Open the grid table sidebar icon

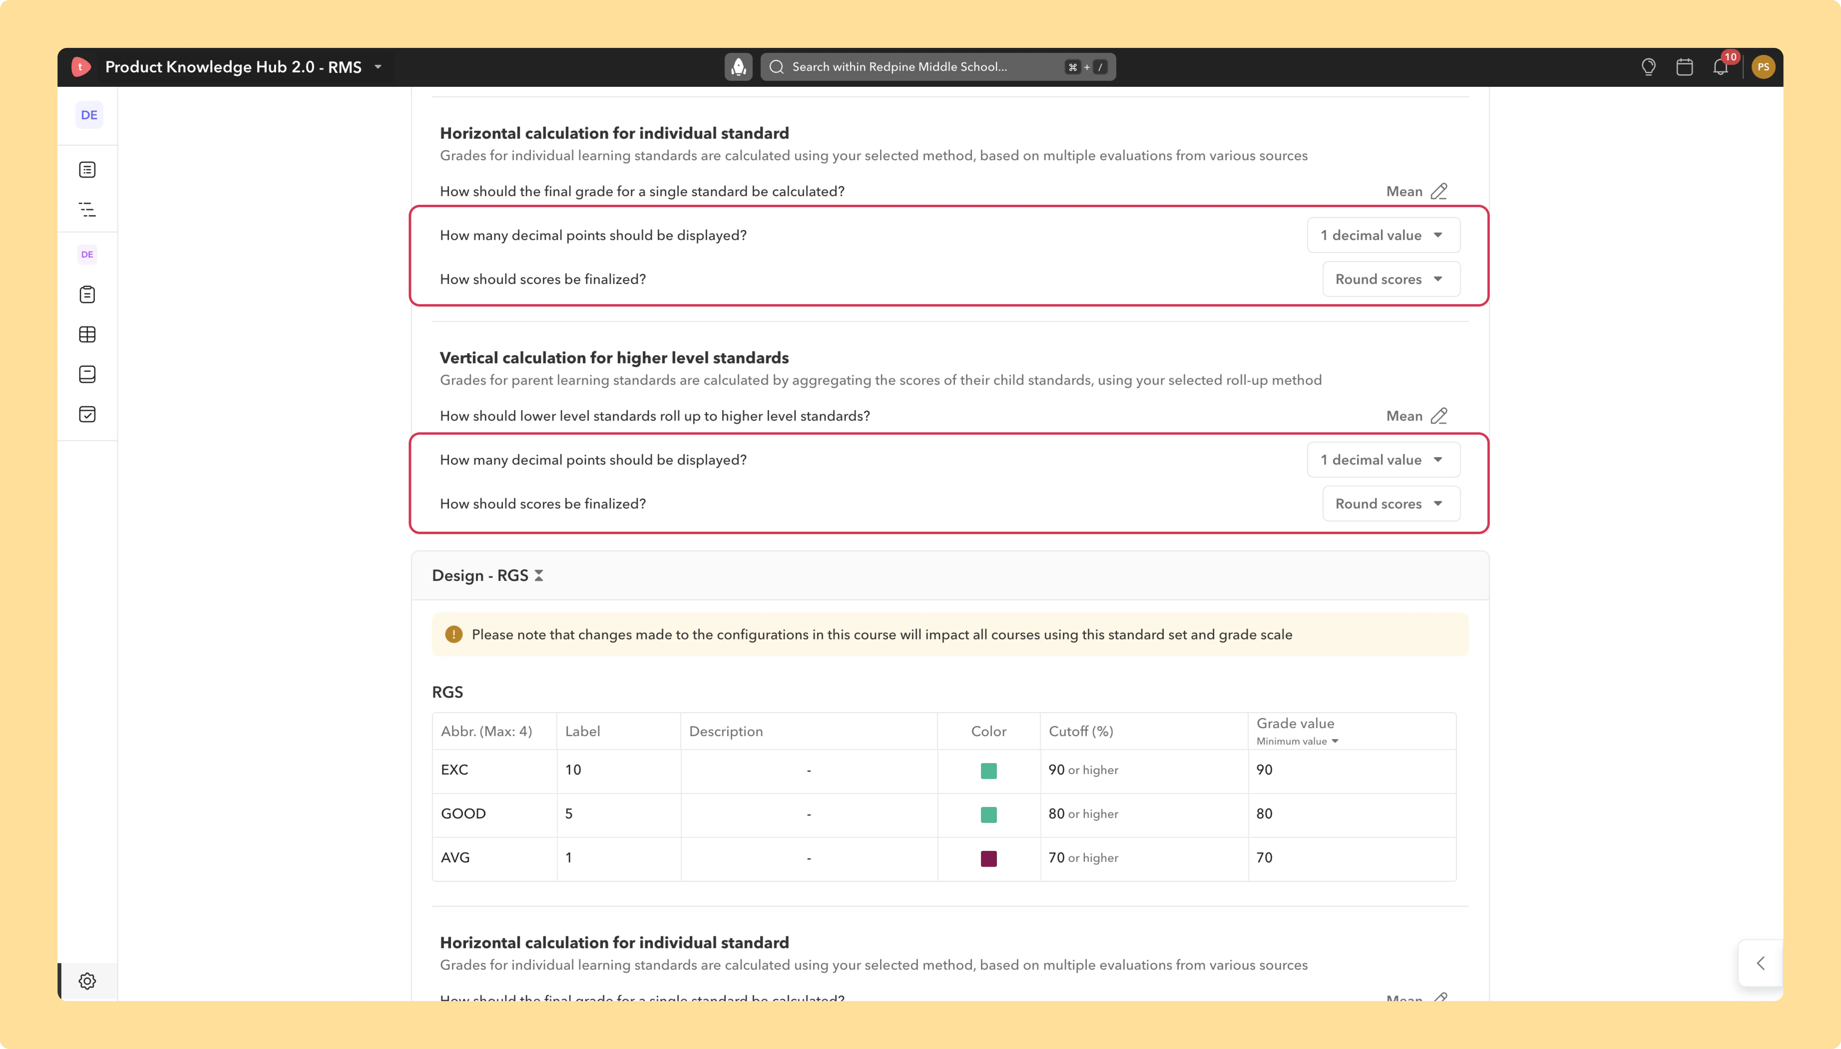(87, 334)
